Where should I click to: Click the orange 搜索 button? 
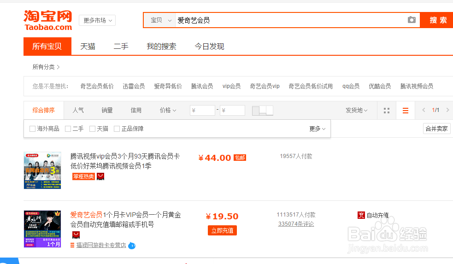(437, 20)
